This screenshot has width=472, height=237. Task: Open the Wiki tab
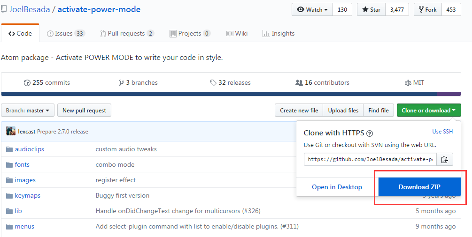pos(237,33)
